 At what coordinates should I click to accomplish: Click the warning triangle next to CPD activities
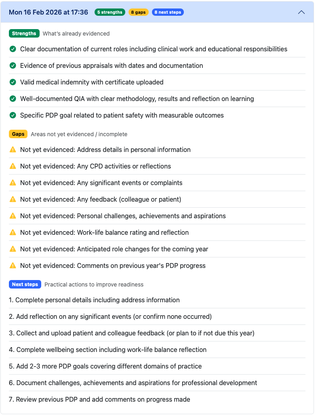click(13, 166)
